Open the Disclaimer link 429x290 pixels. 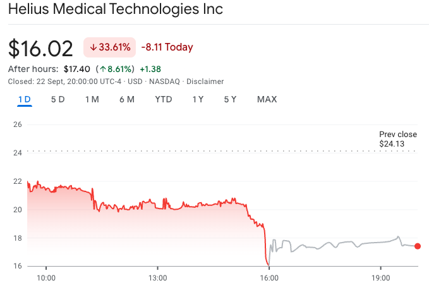(205, 82)
